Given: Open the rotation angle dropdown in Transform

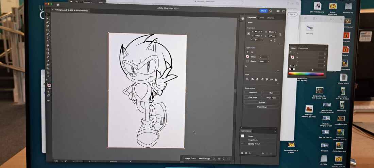Looking at the screenshot, I should point(262,40).
